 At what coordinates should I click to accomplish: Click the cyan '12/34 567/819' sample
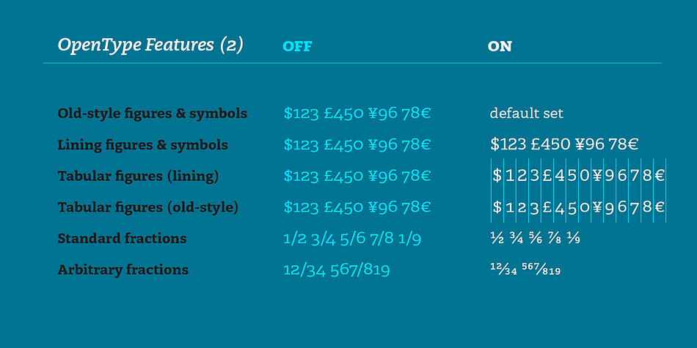pyautogui.click(x=337, y=270)
